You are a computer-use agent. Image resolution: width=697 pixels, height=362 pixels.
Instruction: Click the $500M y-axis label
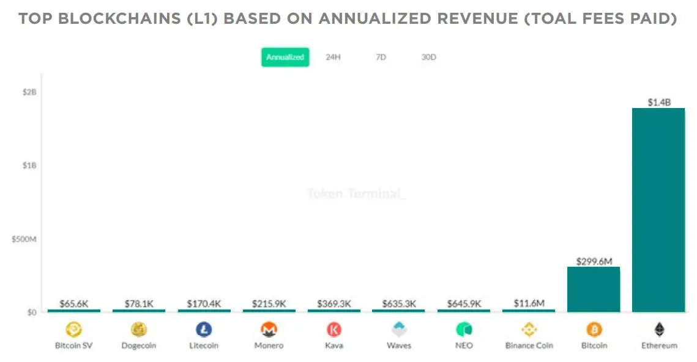coord(24,239)
